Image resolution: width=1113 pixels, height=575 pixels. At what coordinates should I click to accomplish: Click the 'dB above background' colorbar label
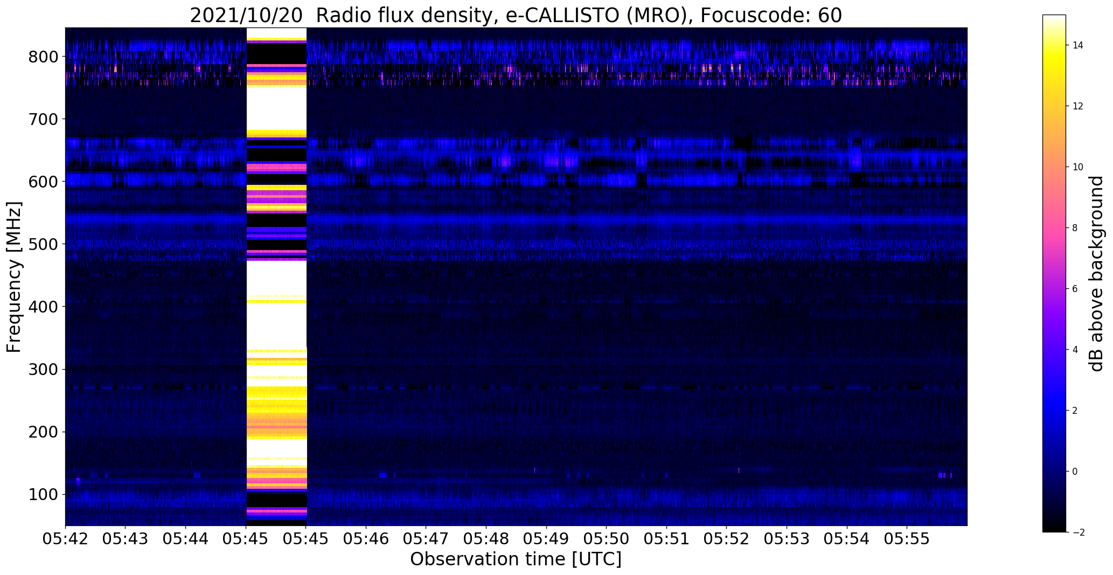click(x=1096, y=273)
